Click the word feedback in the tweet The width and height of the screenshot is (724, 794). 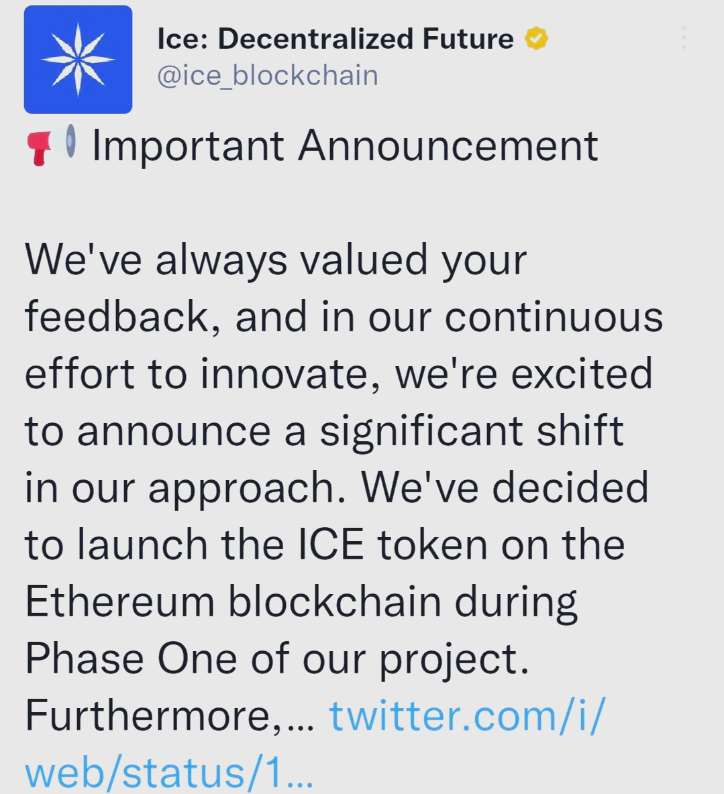point(117,317)
